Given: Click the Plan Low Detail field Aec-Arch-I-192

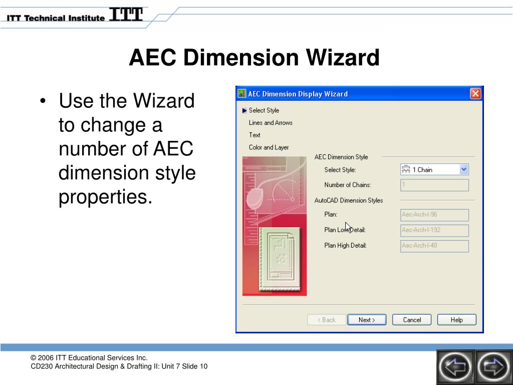Looking at the screenshot, I should tap(434, 231).
